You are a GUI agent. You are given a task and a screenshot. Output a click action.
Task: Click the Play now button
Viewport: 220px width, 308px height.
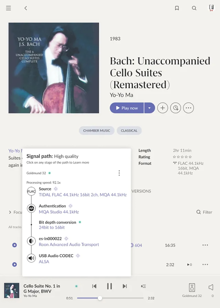(127, 108)
